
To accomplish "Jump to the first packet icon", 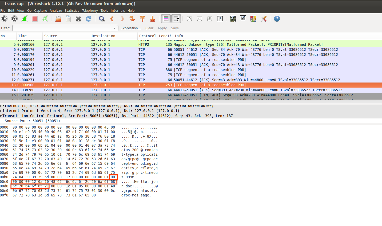I will [142, 19].
